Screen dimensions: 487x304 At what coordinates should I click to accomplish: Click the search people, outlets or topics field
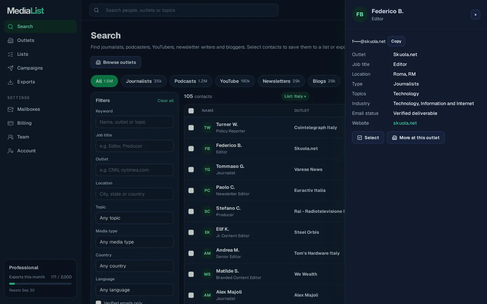[x=184, y=10]
